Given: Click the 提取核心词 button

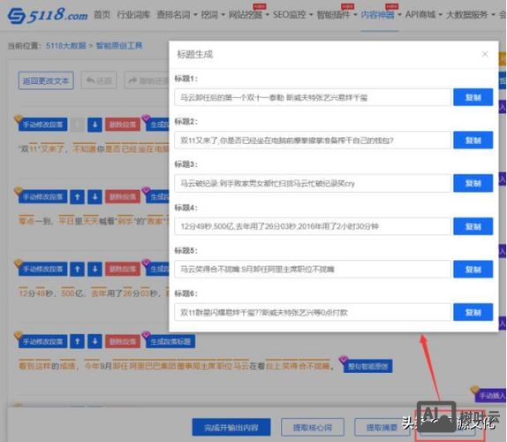Looking at the screenshot, I should 313,428.
